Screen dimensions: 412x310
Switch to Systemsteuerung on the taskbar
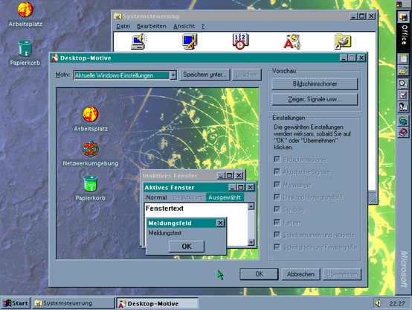click(x=74, y=303)
